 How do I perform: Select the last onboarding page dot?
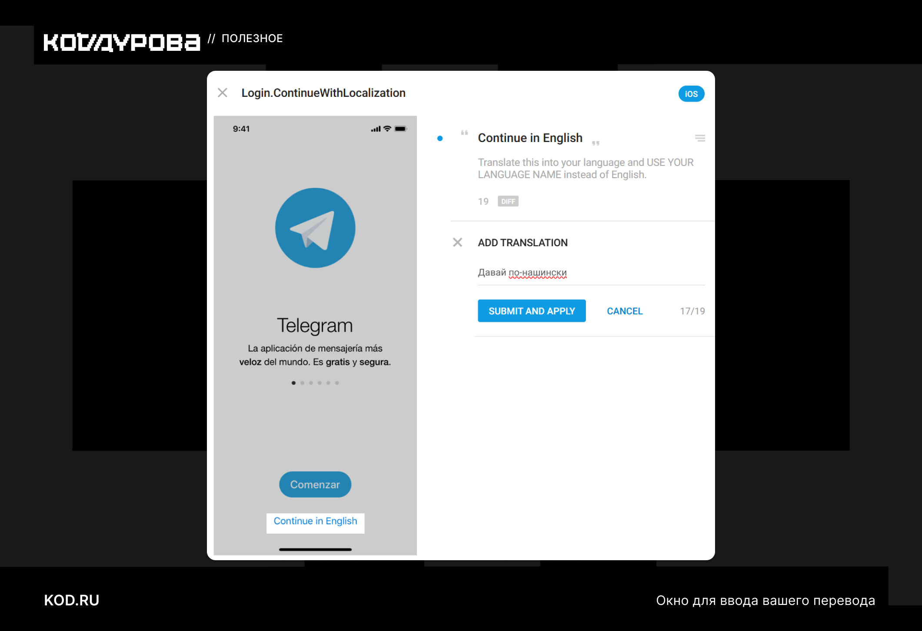(337, 383)
